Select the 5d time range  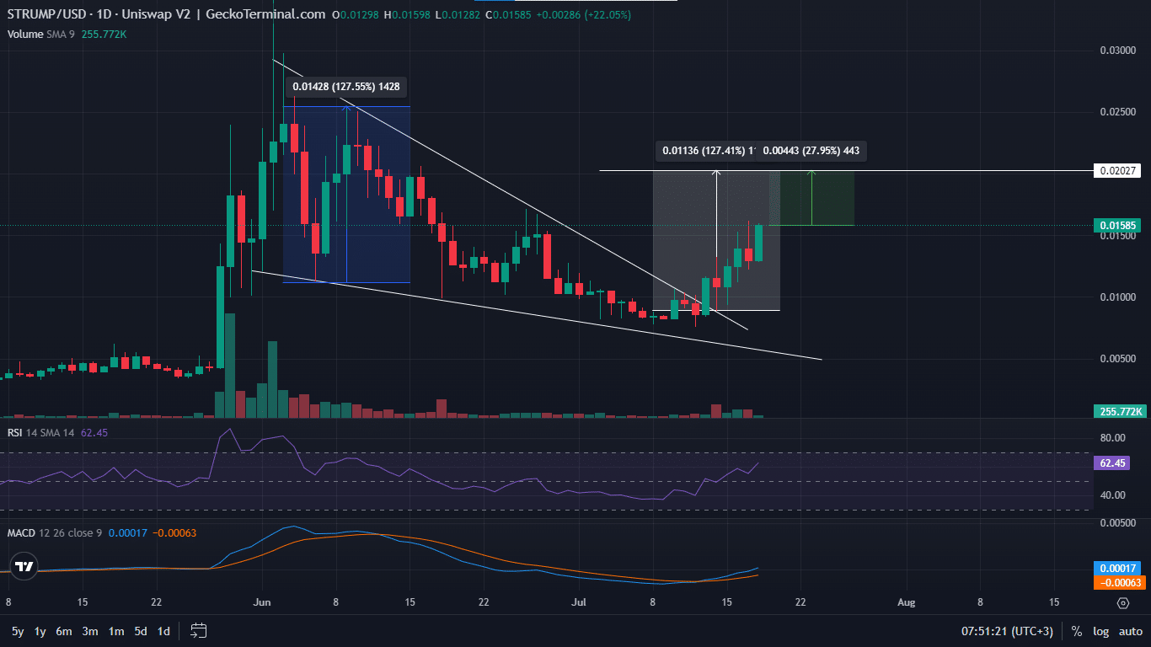point(142,631)
